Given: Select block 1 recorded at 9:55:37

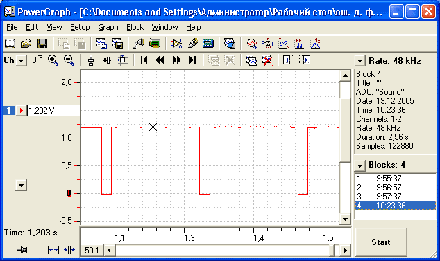Looking at the screenshot, I should [x=396, y=179].
